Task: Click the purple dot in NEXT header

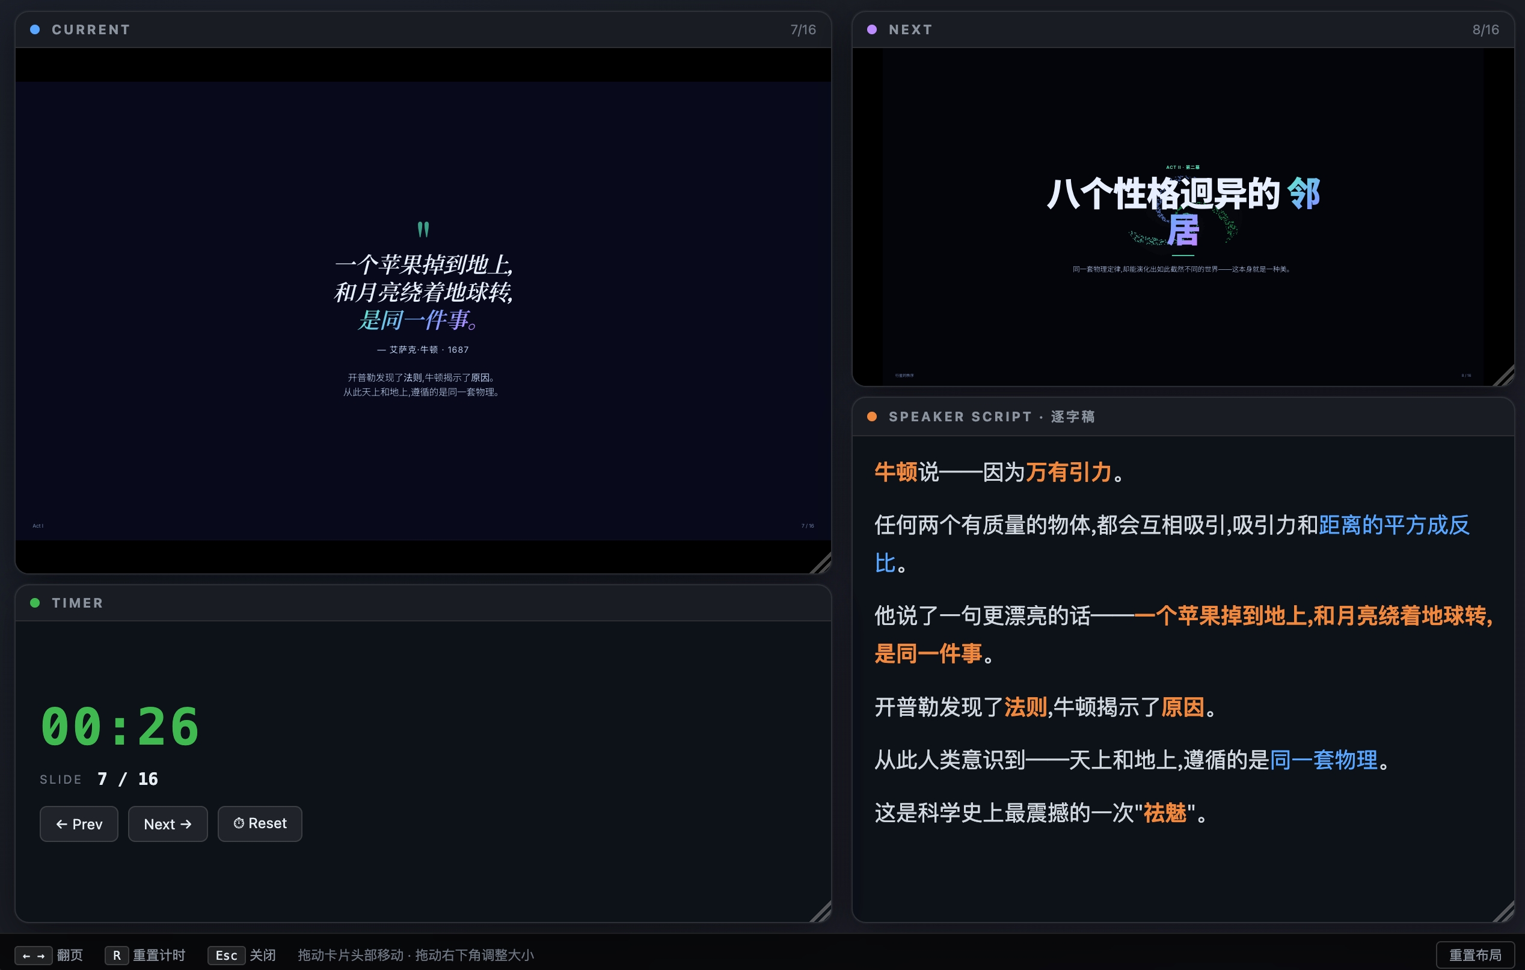Action: coord(871,29)
